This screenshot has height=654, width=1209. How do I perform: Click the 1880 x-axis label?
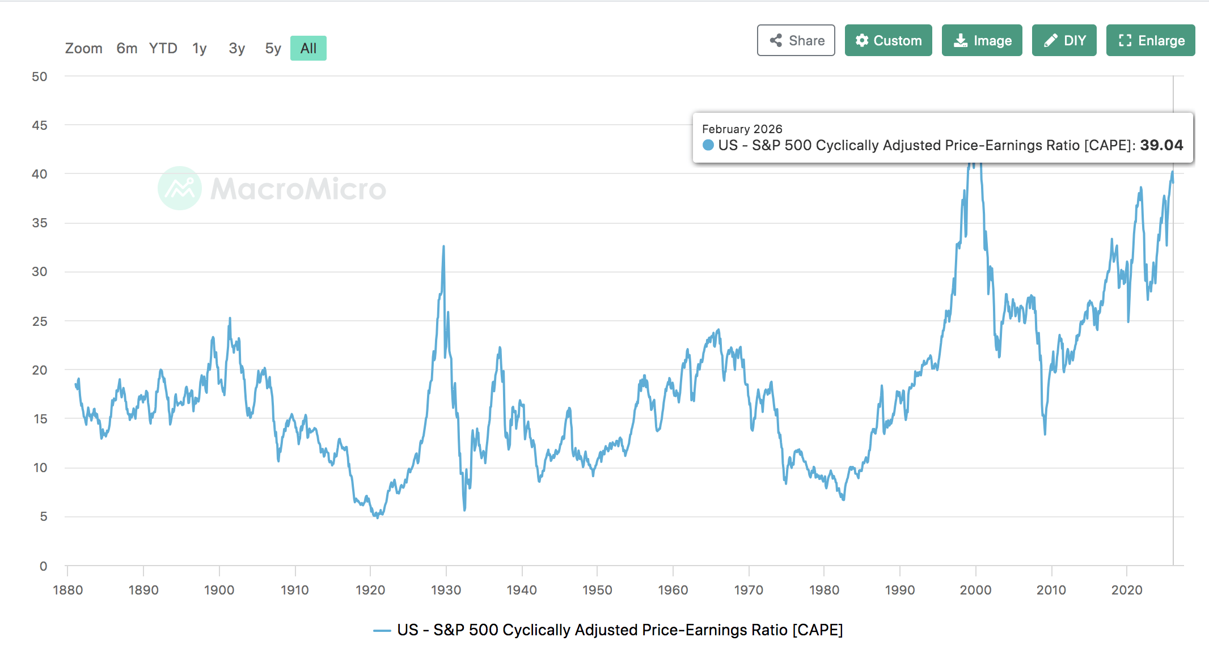68,590
